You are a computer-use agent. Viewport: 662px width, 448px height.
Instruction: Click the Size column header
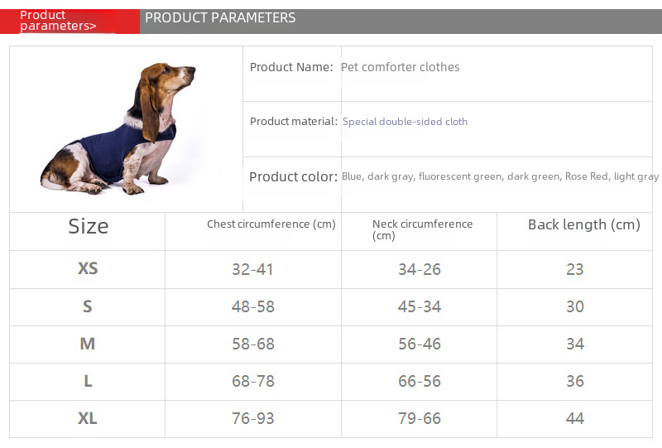click(x=88, y=226)
